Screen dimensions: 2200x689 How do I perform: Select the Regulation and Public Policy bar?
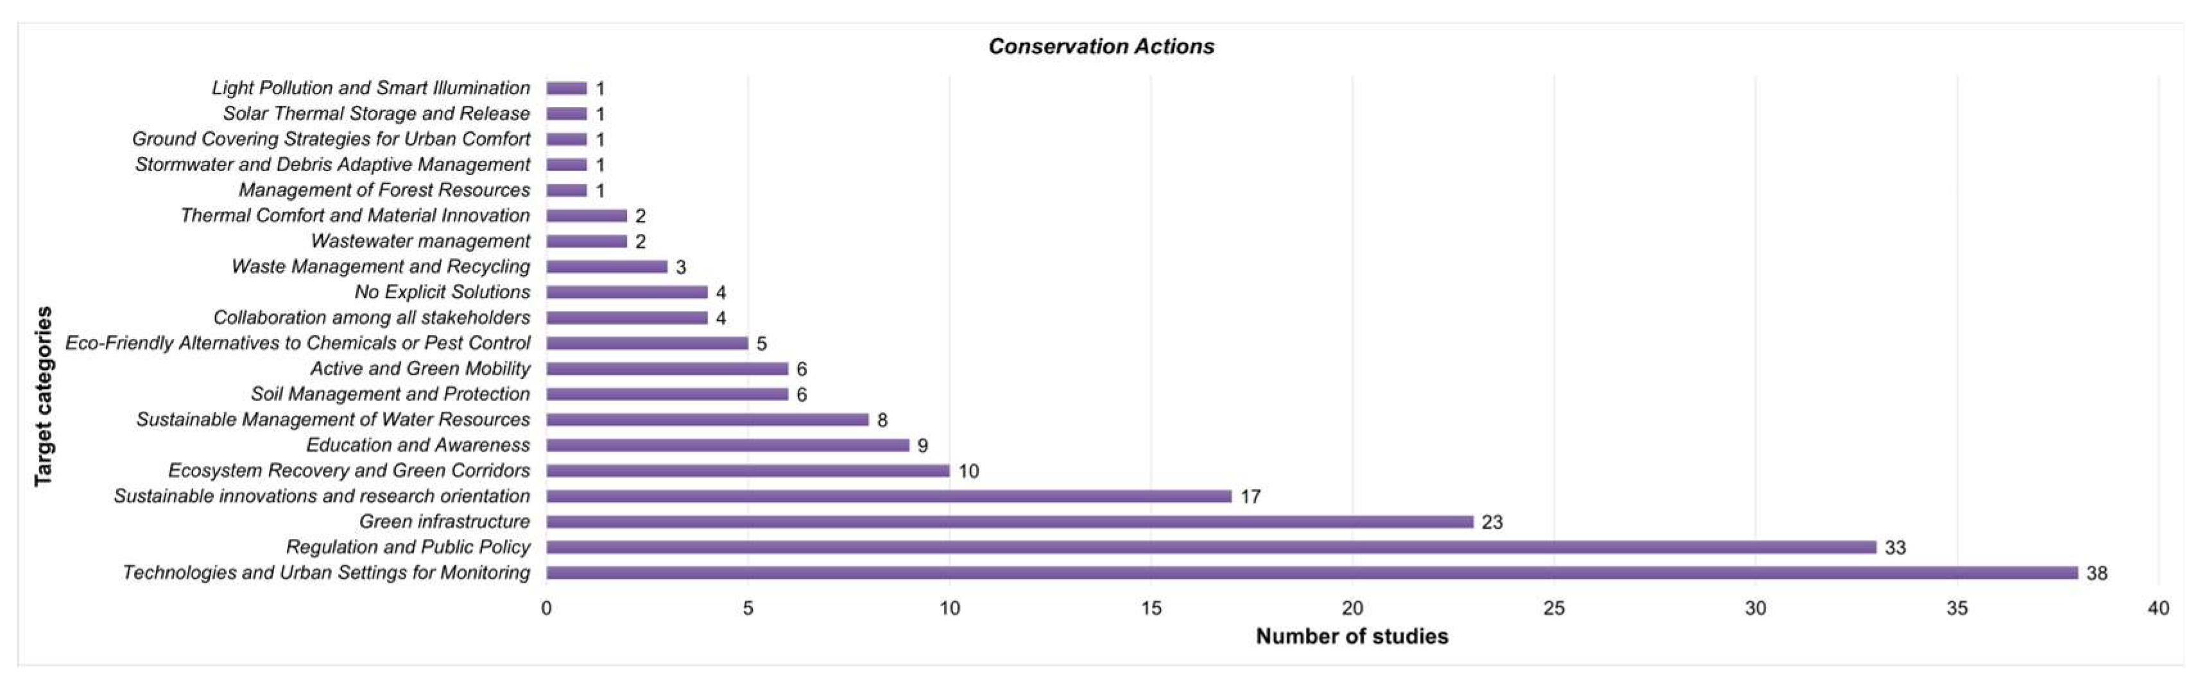(x=1211, y=547)
